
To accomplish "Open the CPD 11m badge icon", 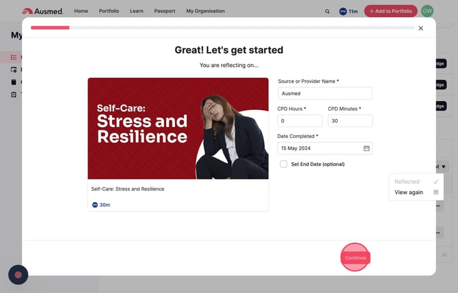I will pos(342,12).
